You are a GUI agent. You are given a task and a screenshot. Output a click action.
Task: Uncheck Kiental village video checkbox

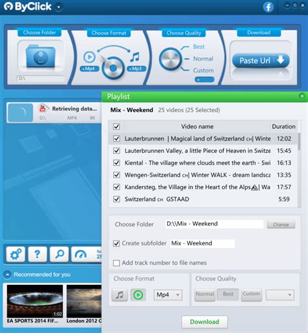point(116,163)
